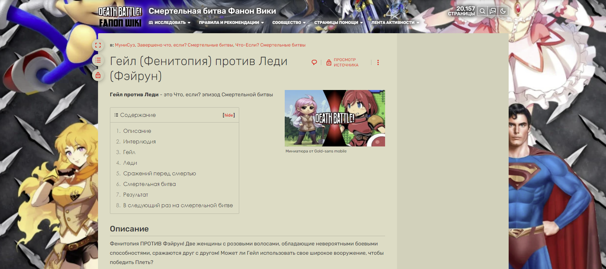Open the Gale vs Lady thumbnail image

pos(335,118)
